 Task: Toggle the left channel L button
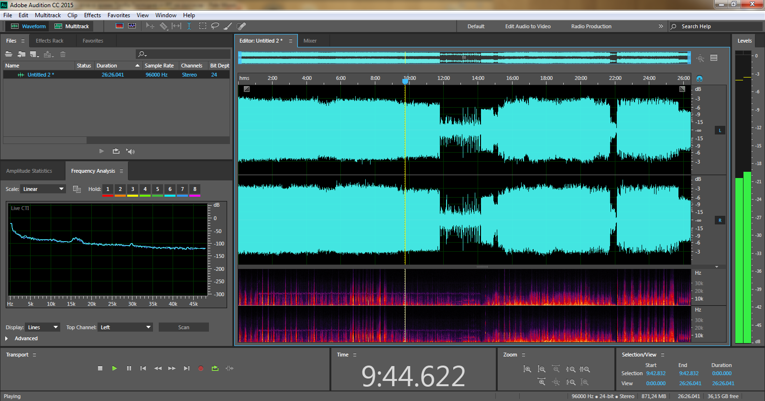point(720,130)
